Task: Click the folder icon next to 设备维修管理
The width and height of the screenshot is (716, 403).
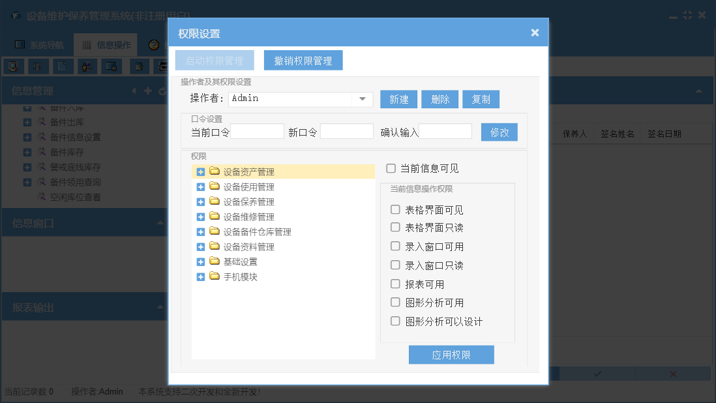Action: pyautogui.click(x=215, y=216)
